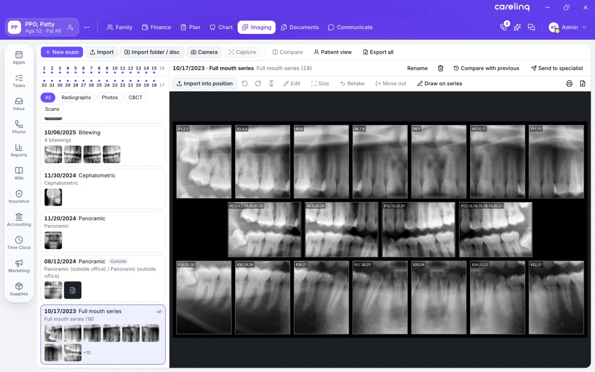Click the Import button
Viewport: 595px width, 372px height.
(102, 52)
